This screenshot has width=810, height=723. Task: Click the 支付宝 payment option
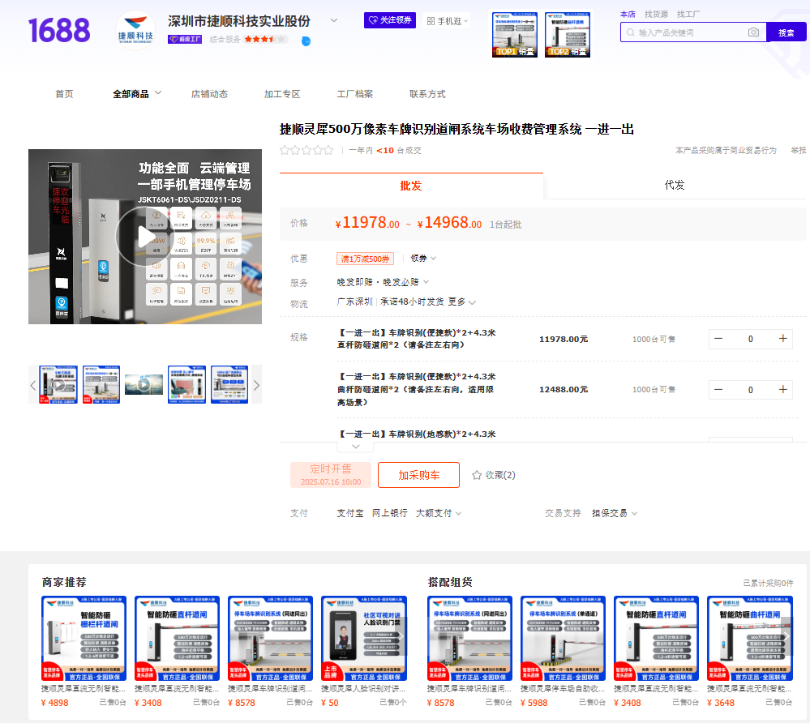point(350,513)
